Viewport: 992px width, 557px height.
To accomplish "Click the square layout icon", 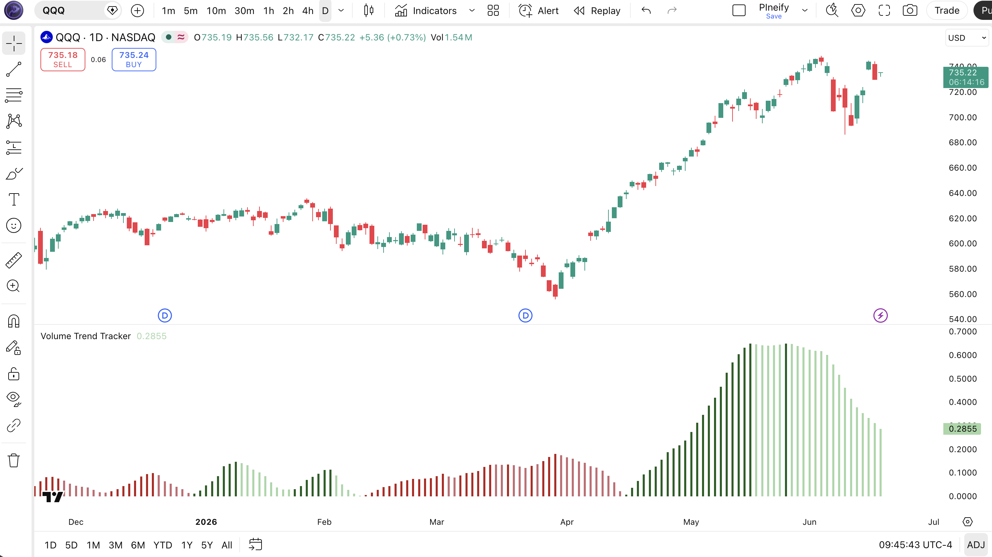I will (739, 10).
